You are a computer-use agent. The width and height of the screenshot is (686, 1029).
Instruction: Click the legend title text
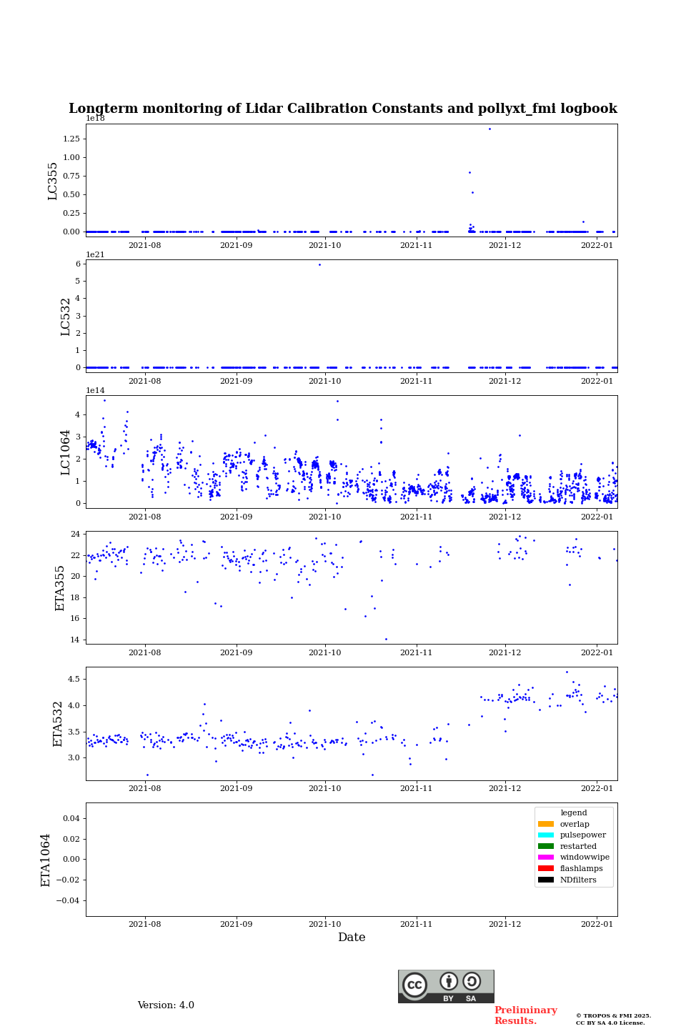[x=574, y=813]
